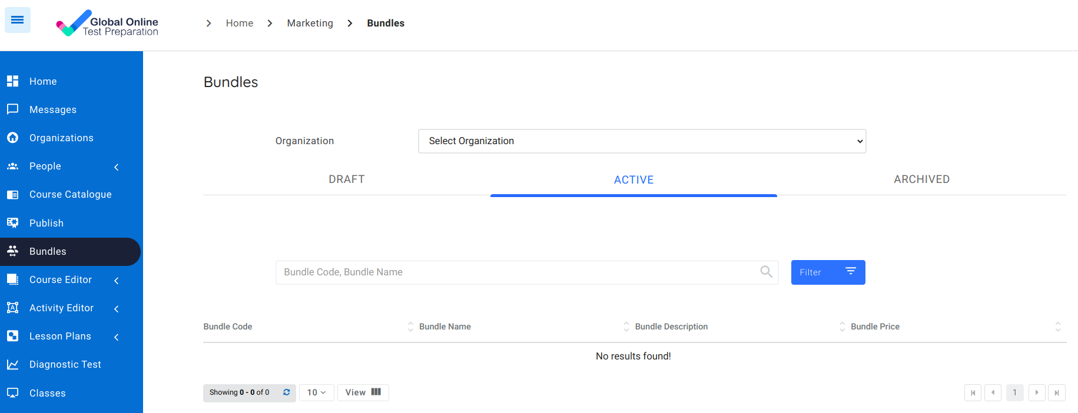Viewport: 1078px width, 413px height.
Task: Expand the Course Editor submenu
Action: coord(117,280)
